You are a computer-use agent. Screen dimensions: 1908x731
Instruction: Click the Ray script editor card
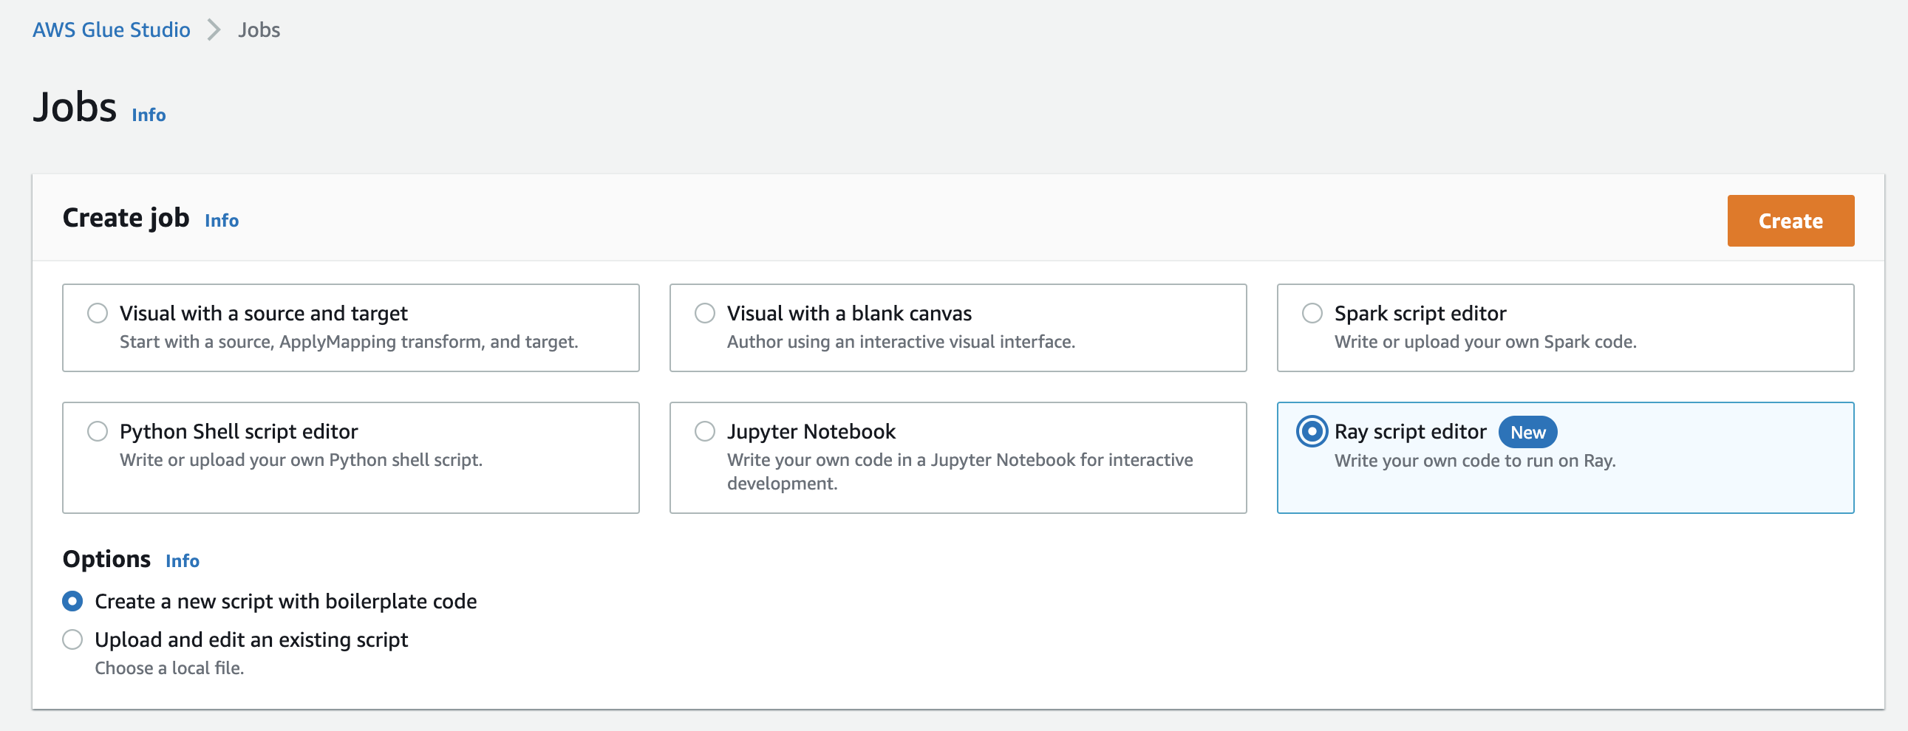[1565, 457]
